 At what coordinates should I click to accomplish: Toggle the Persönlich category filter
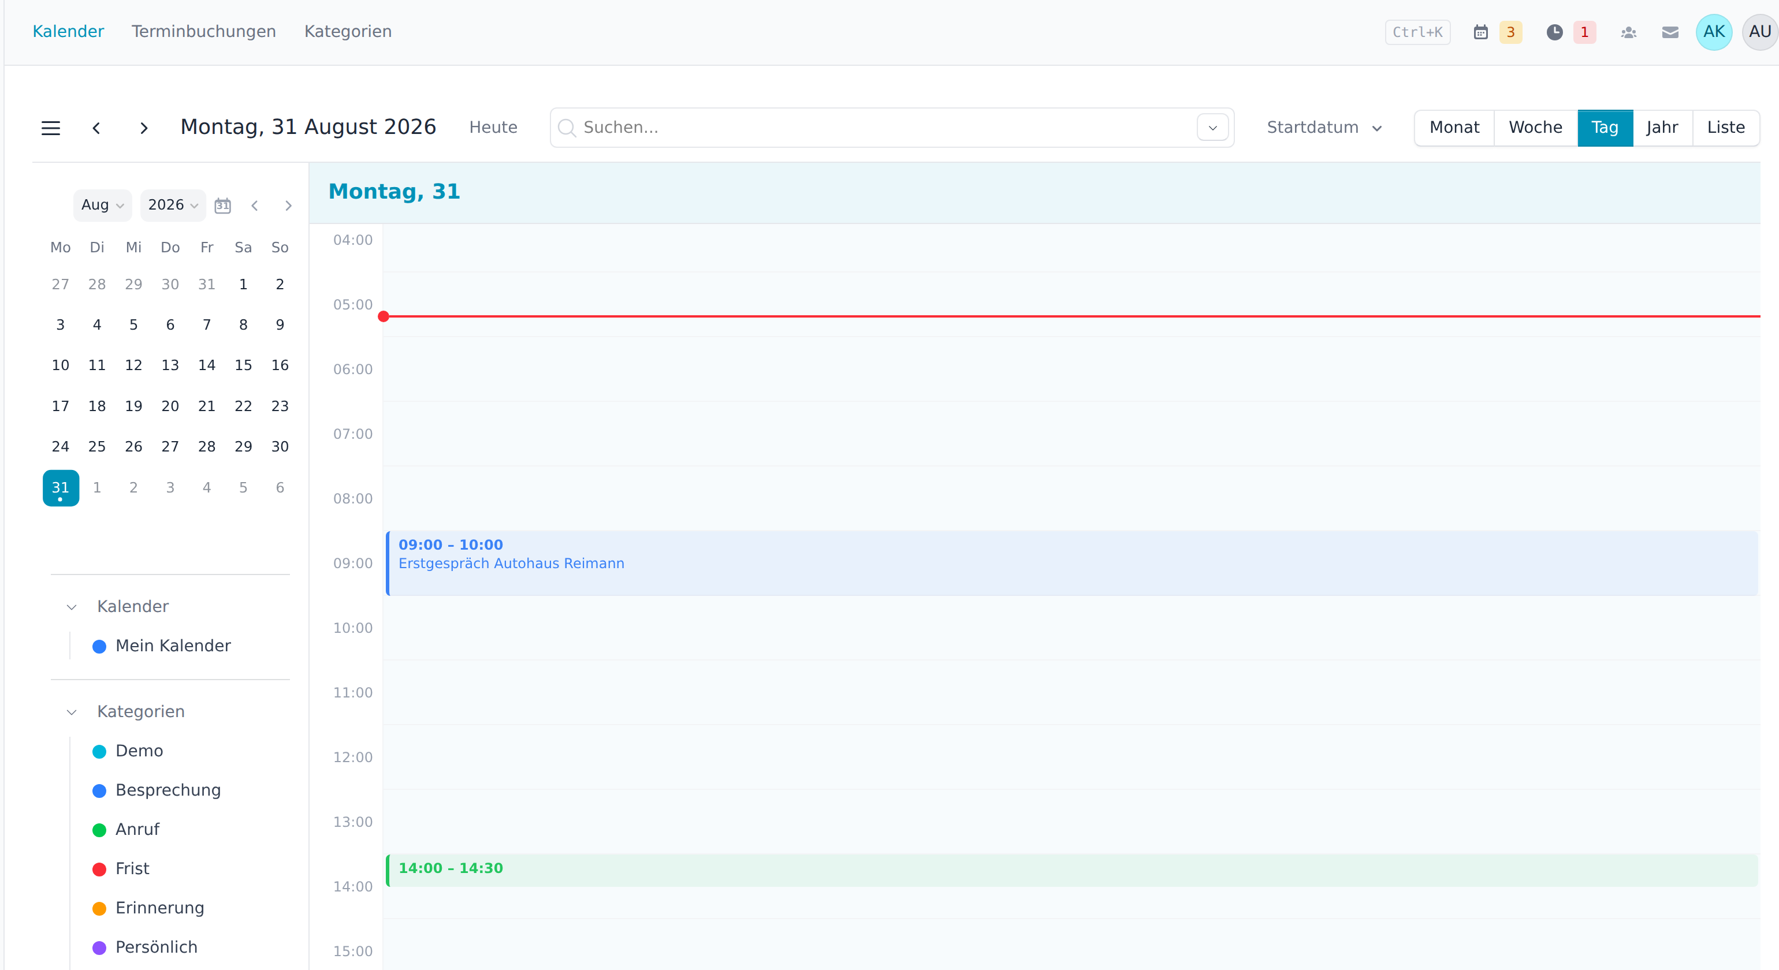[x=144, y=948]
